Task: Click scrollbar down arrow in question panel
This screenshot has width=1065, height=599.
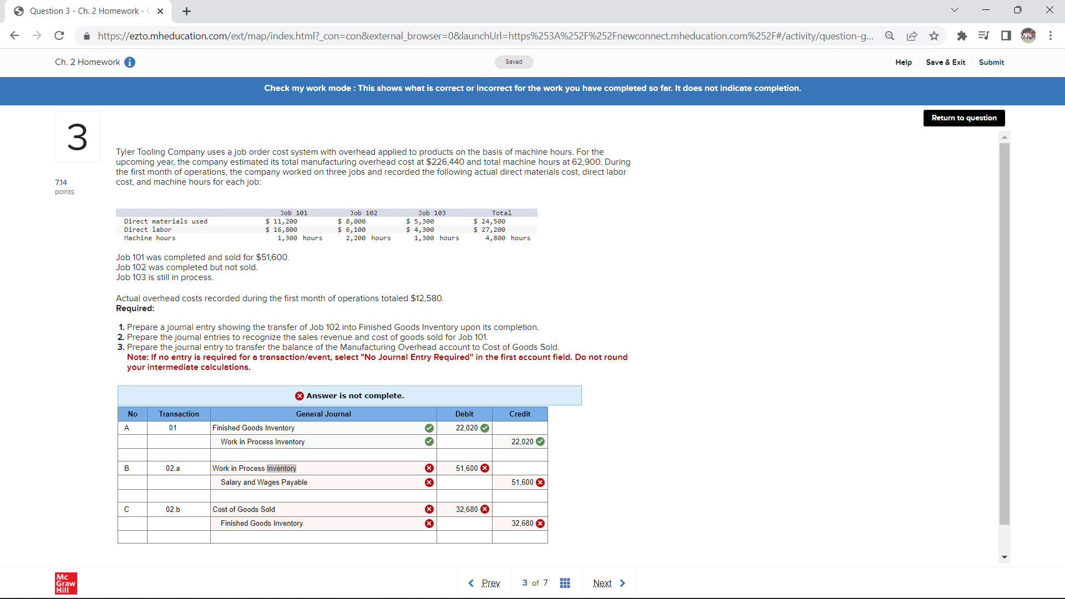Action: point(1005,557)
